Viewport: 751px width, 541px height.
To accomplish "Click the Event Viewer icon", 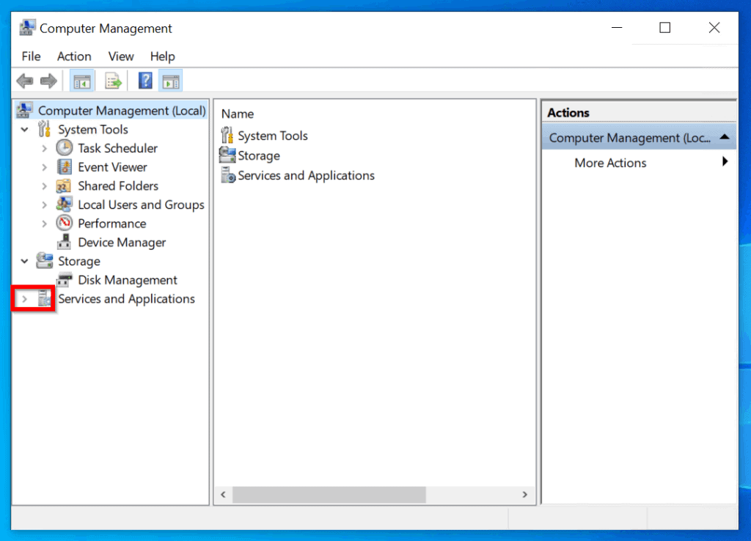I will coord(65,166).
